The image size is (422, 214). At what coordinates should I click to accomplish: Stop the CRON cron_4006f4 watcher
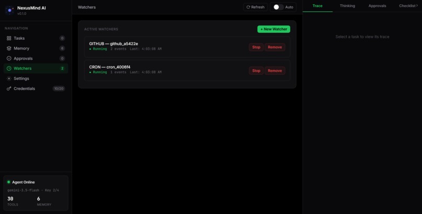pos(256,71)
